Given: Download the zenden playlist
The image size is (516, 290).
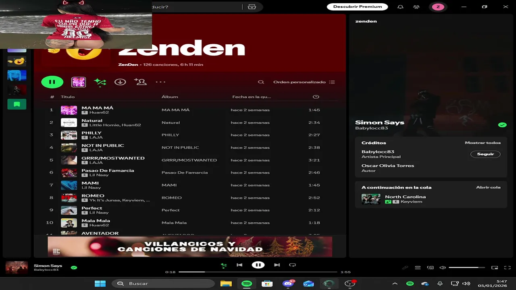Looking at the screenshot, I should (x=120, y=82).
